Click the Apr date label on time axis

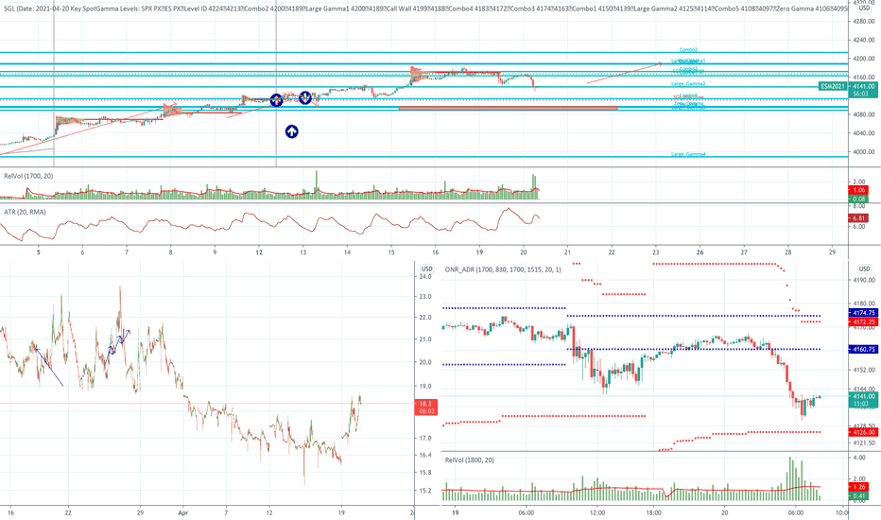tap(182, 512)
